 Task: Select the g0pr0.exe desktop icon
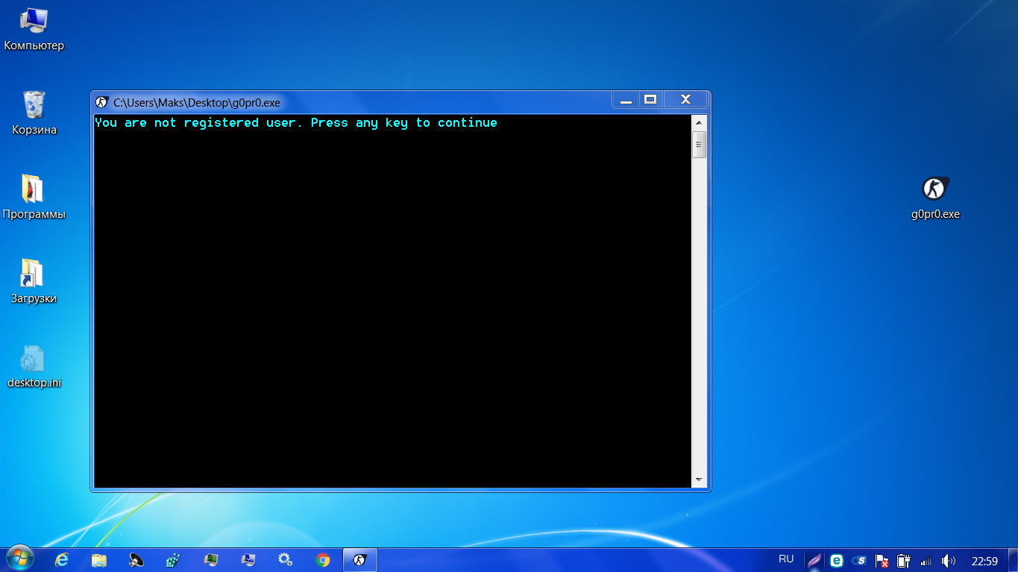point(935,198)
